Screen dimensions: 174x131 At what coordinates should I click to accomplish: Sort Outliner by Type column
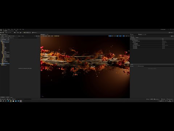163,39
